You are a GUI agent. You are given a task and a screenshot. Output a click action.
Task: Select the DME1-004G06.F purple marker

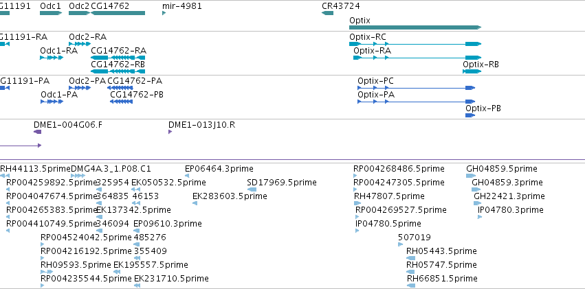point(37,132)
